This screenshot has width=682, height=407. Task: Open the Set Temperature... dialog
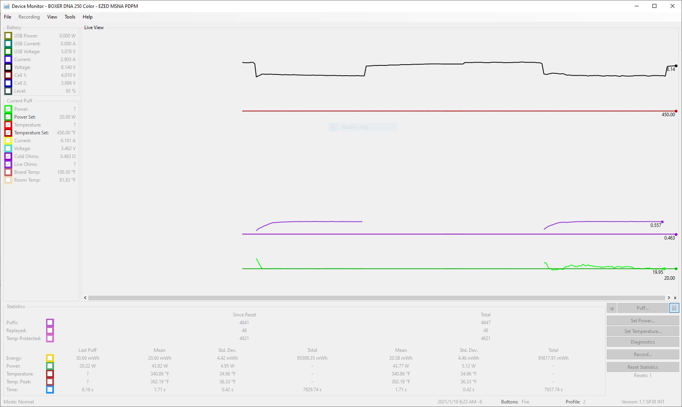pyautogui.click(x=643, y=331)
